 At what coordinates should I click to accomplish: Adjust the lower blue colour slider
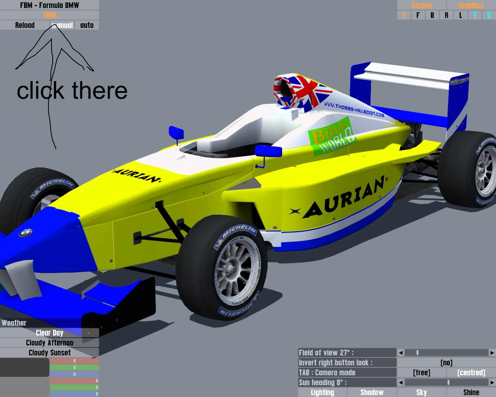point(74,394)
